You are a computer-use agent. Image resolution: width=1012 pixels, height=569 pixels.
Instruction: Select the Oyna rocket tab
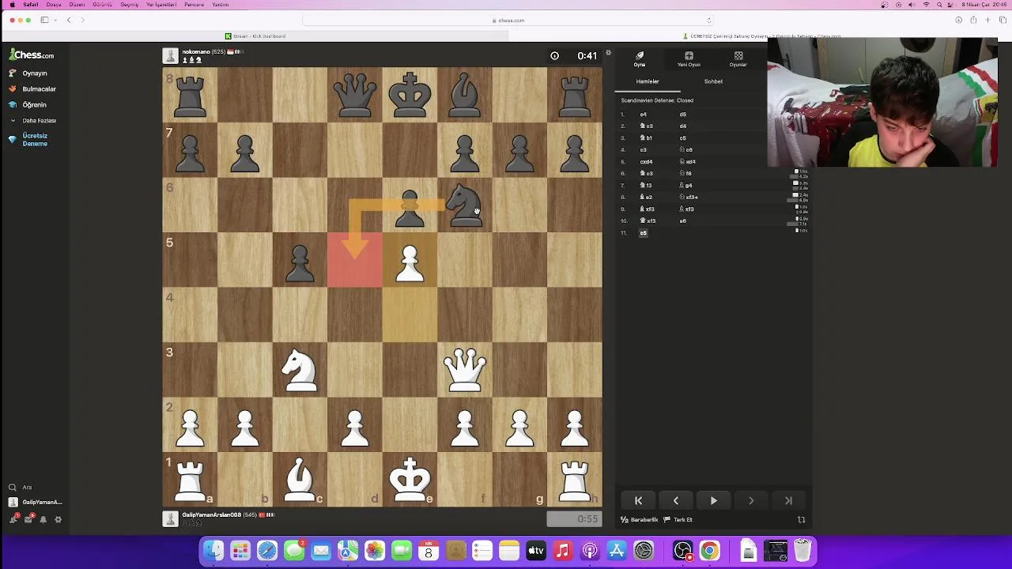pos(640,59)
